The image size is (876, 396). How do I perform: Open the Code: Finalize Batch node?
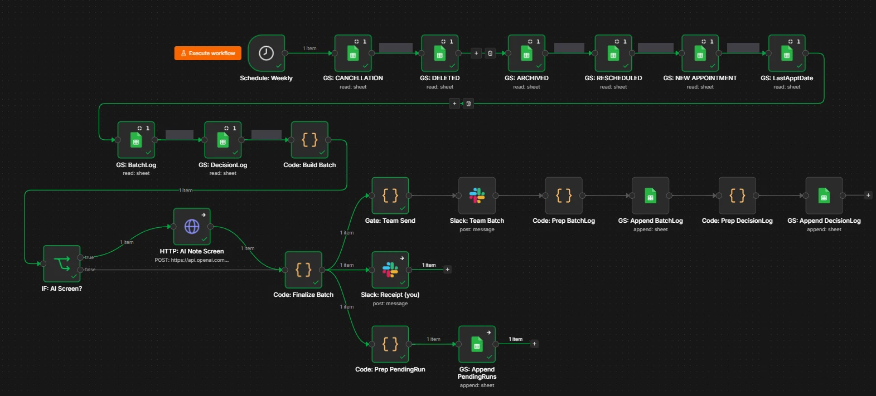[303, 270]
